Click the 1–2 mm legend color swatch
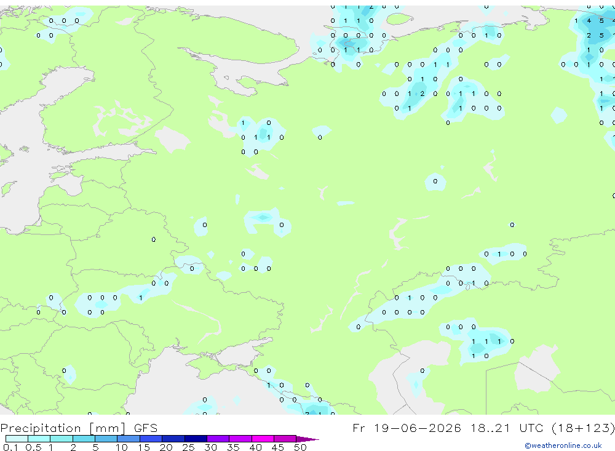 [61, 439]
